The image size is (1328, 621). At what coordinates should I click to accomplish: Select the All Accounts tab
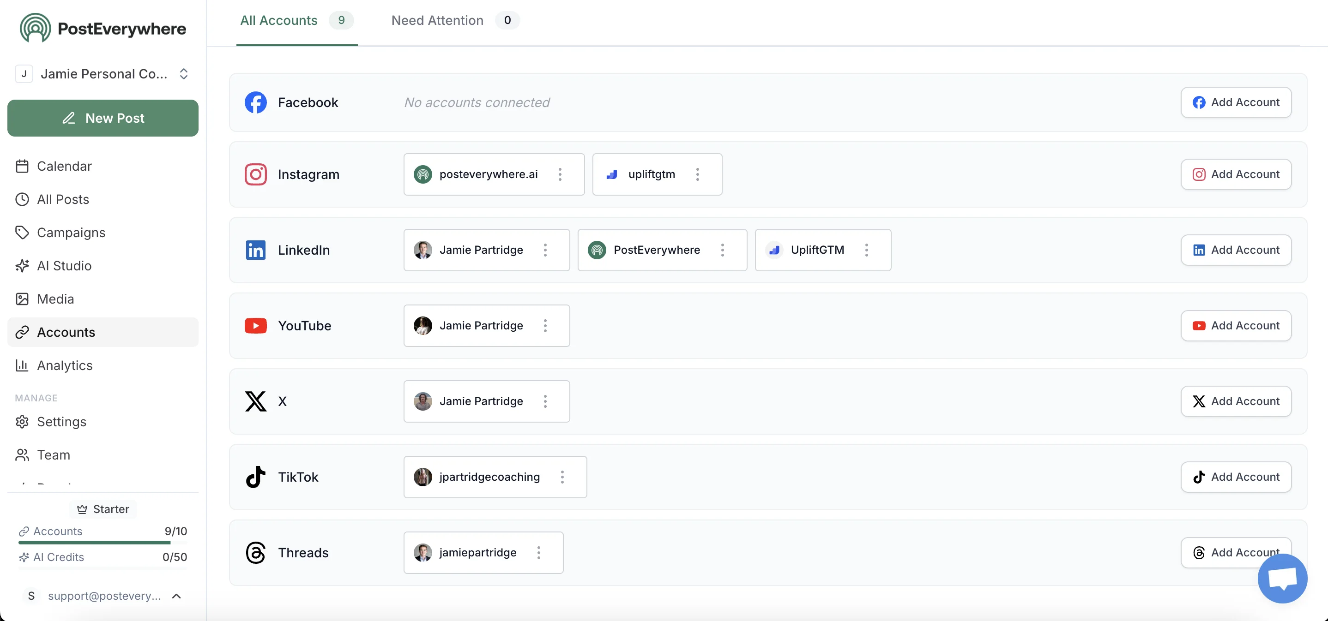(x=278, y=21)
